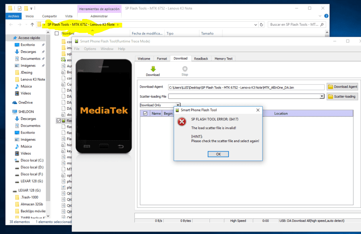361x234 pixels.
Task: Expand the Scatter-loading File dropdown arrow
Action: [x=322, y=96]
